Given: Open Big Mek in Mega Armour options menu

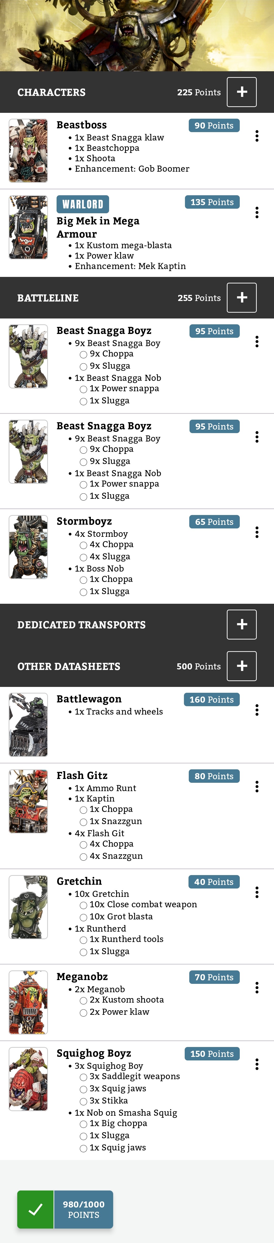Looking at the screenshot, I should (x=257, y=213).
